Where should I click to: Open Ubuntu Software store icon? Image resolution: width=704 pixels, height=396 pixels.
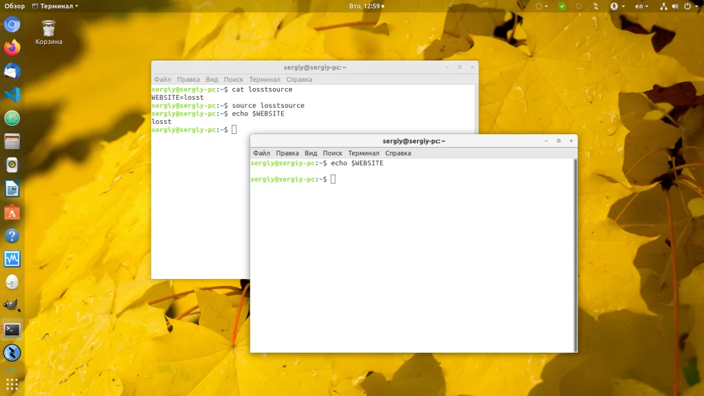(x=12, y=212)
